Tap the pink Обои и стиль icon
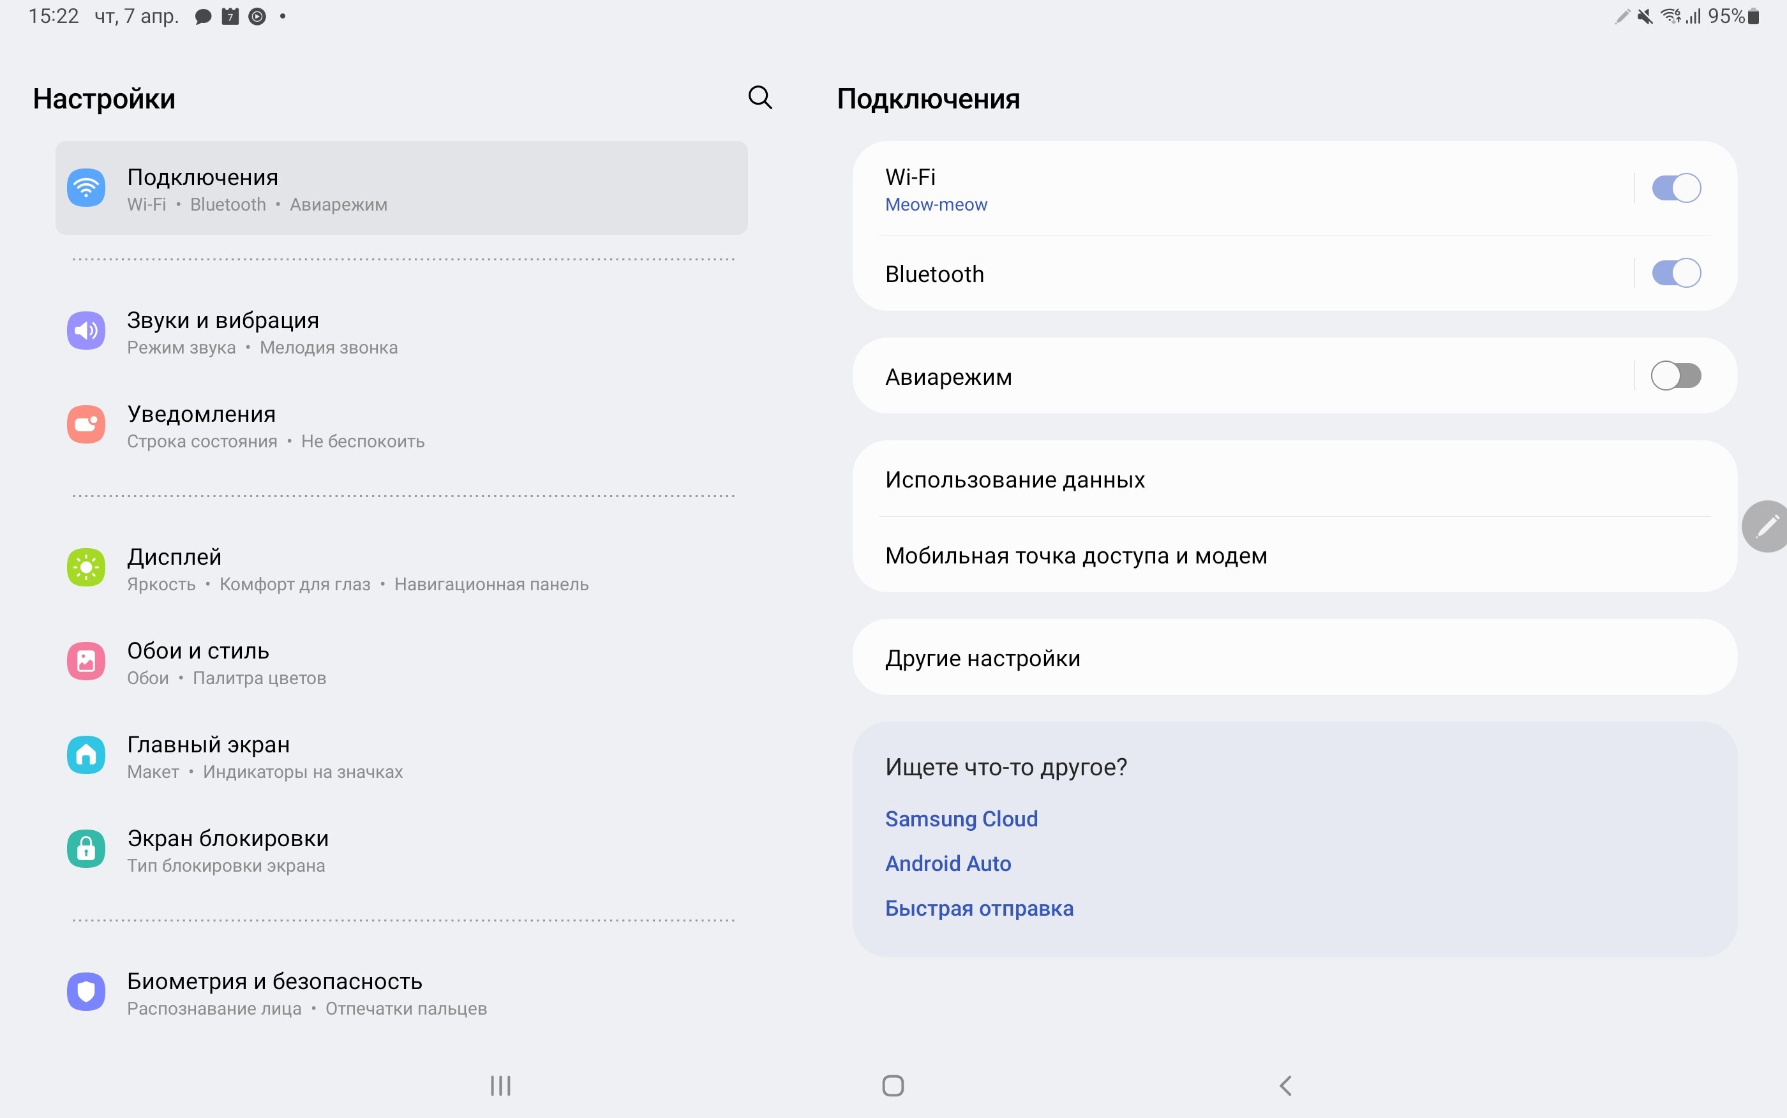 tap(86, 661)
